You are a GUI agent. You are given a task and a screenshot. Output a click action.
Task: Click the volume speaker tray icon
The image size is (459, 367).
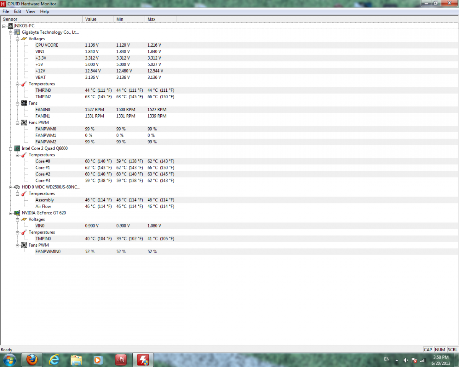(405, 360)
